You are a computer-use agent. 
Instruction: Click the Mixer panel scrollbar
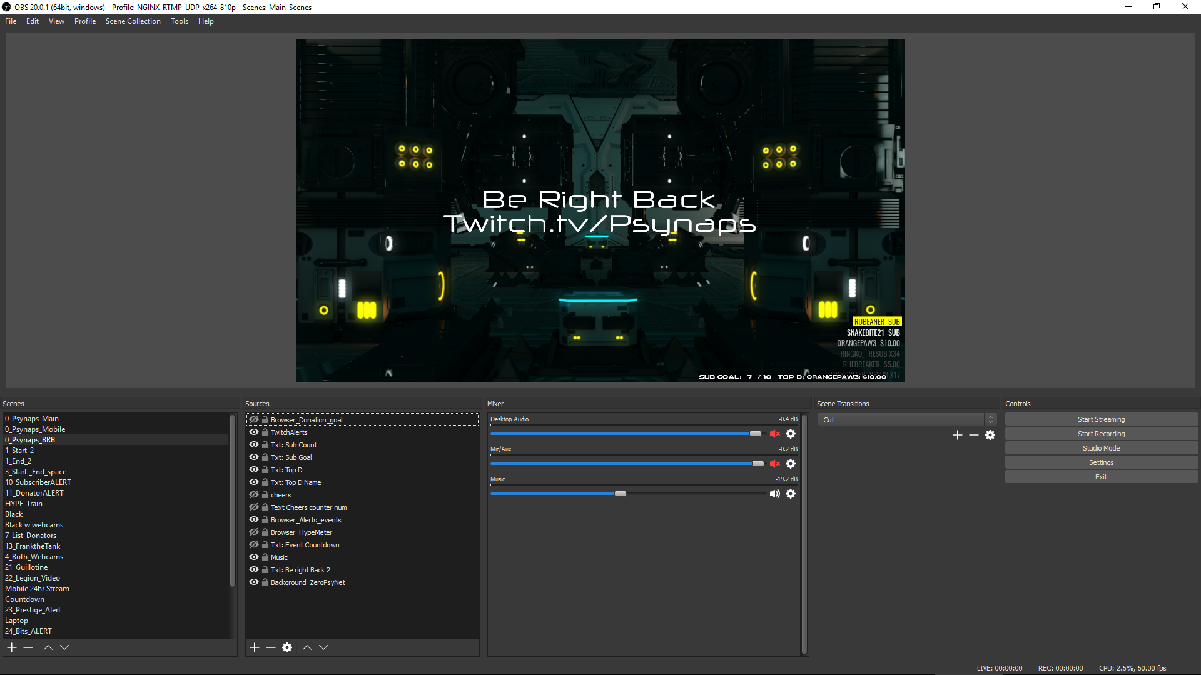pos(804,534)
